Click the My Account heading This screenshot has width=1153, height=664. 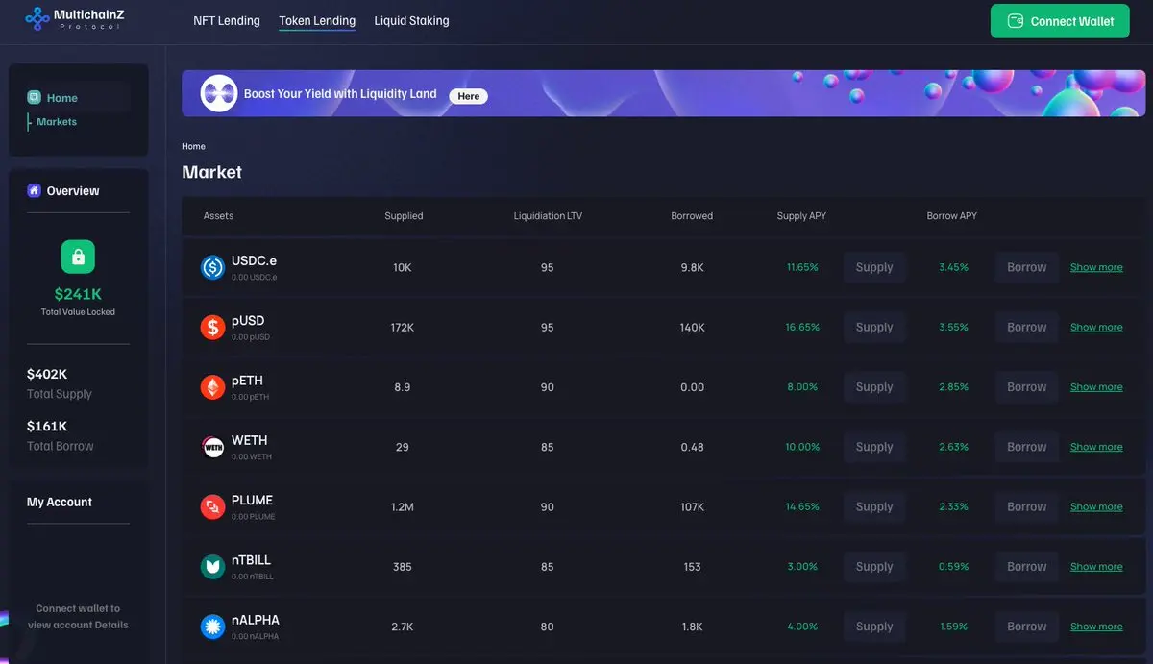pyautogui.click(x=60, y=502)
